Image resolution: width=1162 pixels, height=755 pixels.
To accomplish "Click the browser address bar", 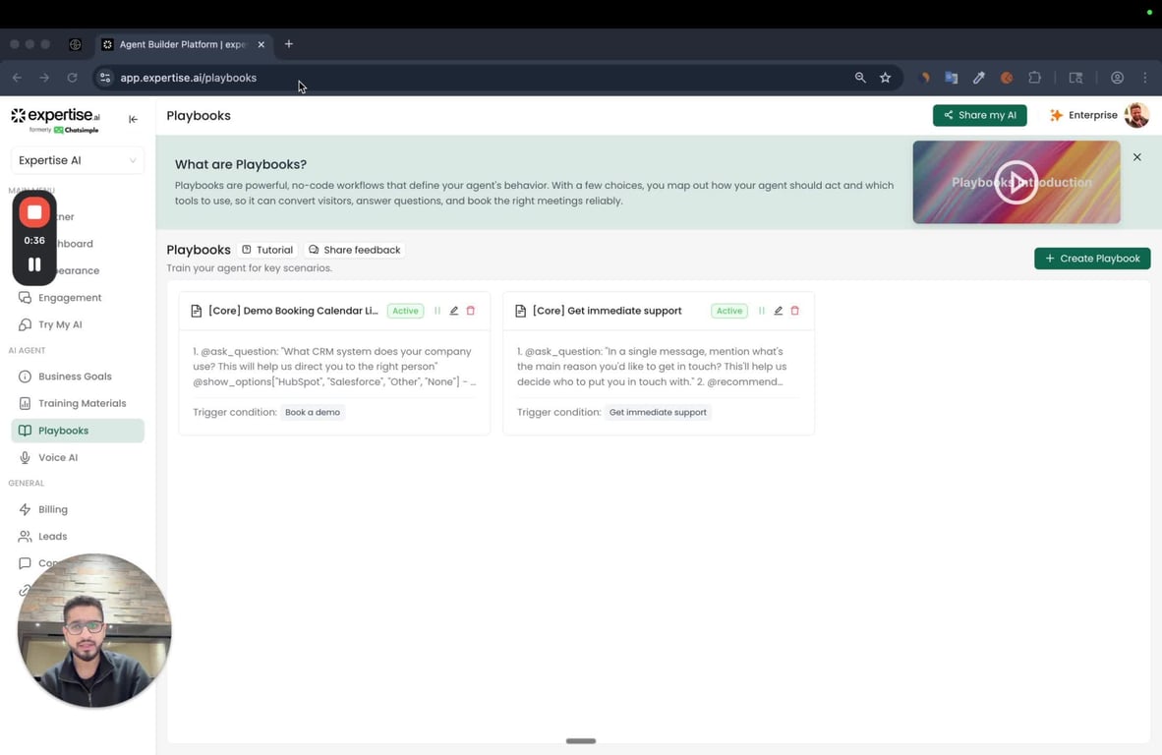I will 474,78.
